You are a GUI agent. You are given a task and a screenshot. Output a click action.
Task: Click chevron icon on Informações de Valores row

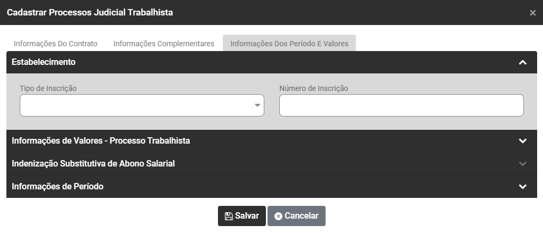tap(523, 141)
